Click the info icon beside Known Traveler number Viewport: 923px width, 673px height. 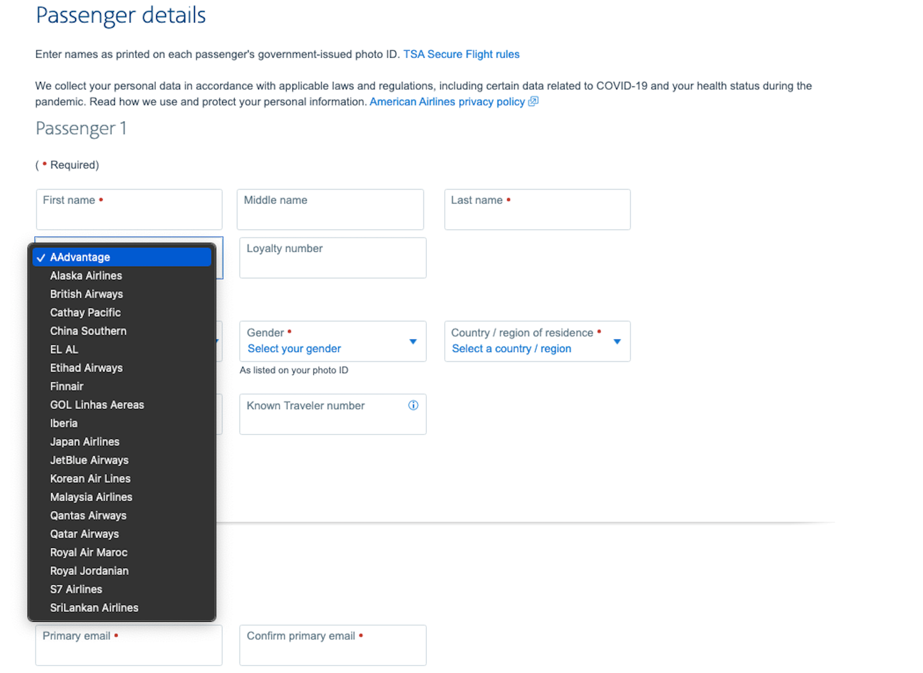pos(413,406)
